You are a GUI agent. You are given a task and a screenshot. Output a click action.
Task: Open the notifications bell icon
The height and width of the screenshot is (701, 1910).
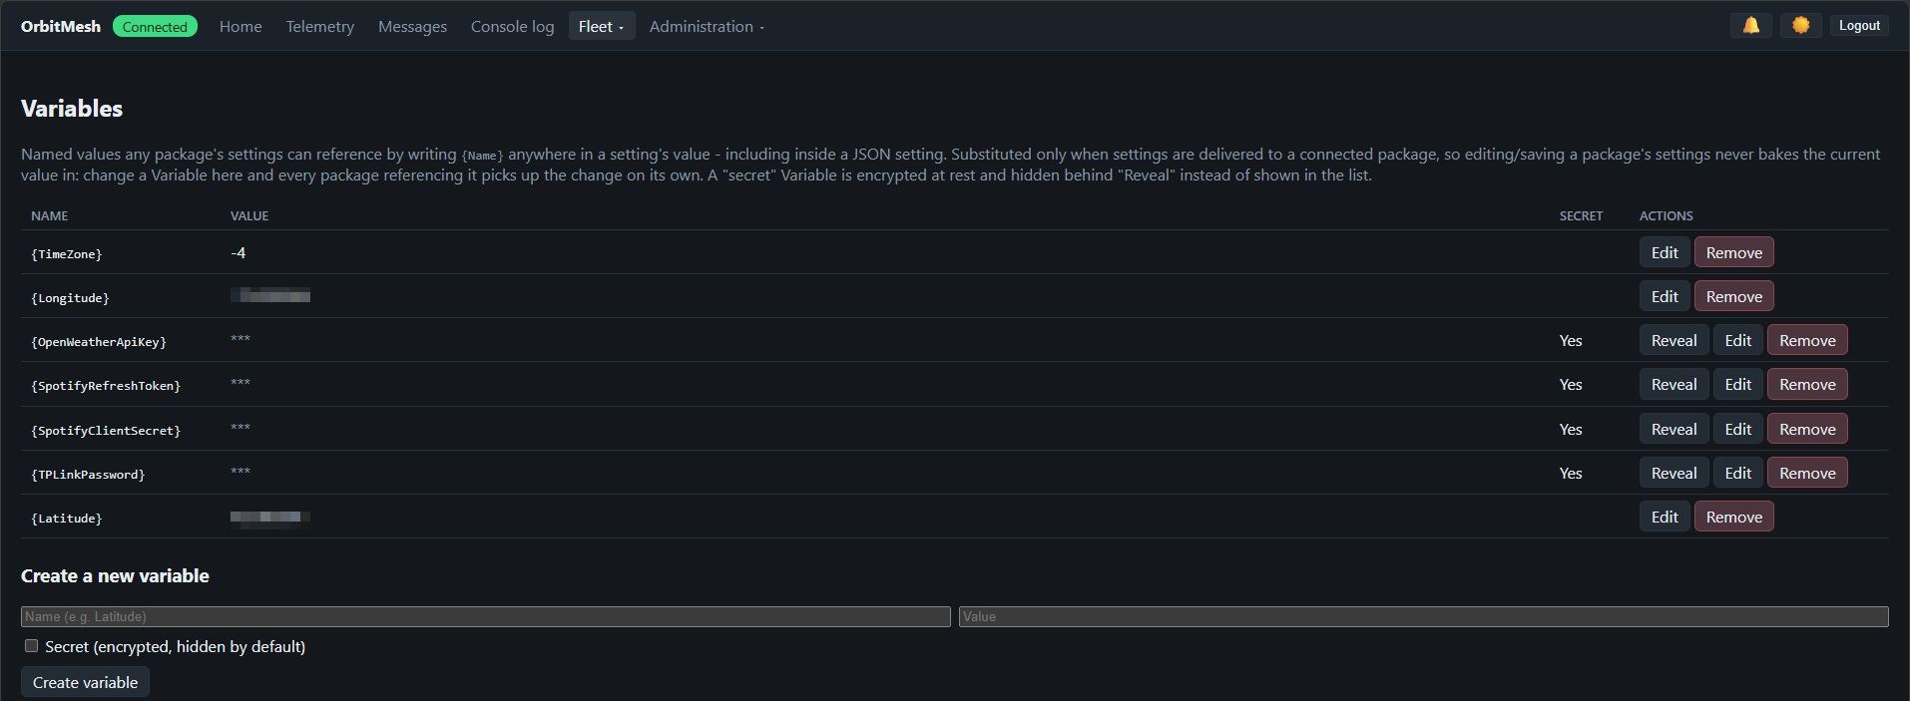[1750, 26]
